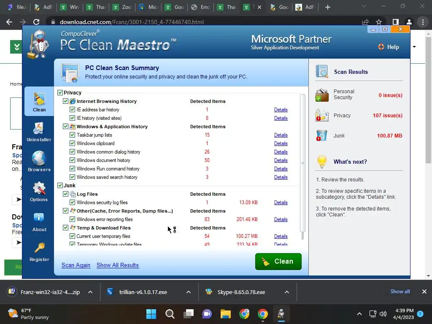This screenshot has height=324, width=432.
Task: Click the Privacy results icon
Action: click(322, 116)
